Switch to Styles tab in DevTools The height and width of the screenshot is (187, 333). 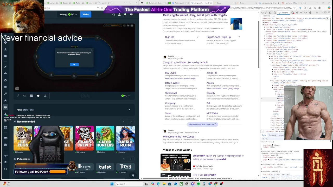264,135
